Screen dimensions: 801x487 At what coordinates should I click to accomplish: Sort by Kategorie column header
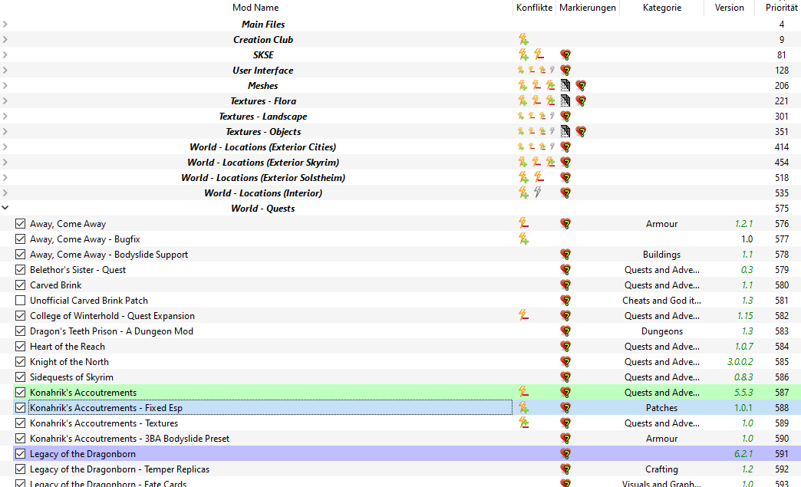tap(662, 8)
